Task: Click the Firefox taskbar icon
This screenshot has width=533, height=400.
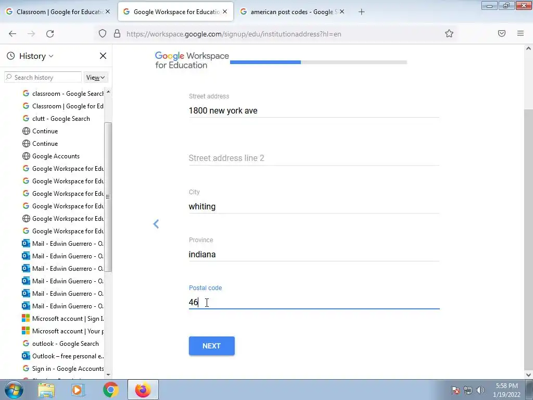Action: coord(143,390)
